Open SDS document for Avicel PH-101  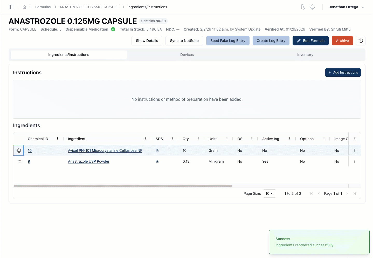pos(157,150)
